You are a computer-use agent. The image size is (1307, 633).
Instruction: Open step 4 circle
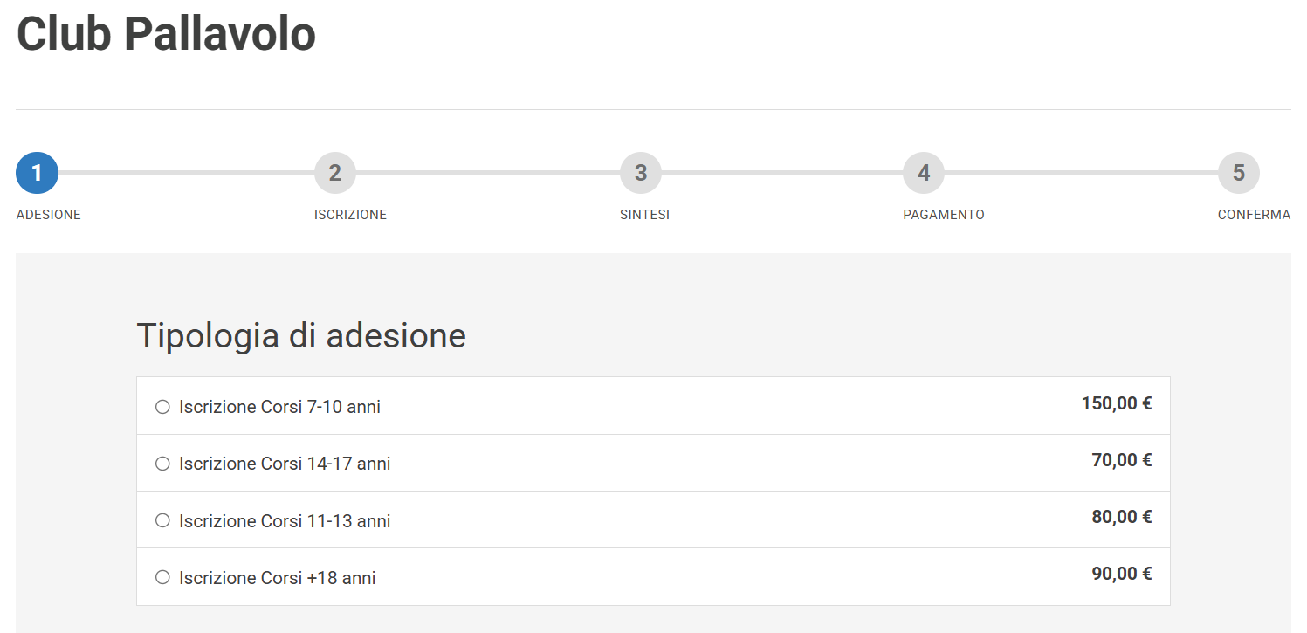924,173
